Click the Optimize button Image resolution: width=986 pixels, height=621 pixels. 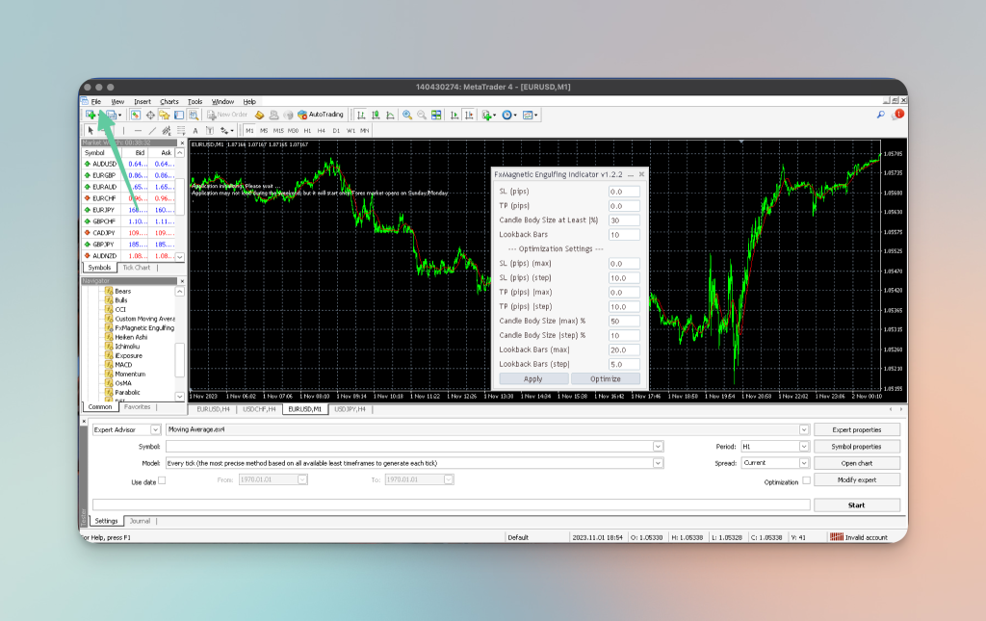pyautogui.click(x=606, y=379)
